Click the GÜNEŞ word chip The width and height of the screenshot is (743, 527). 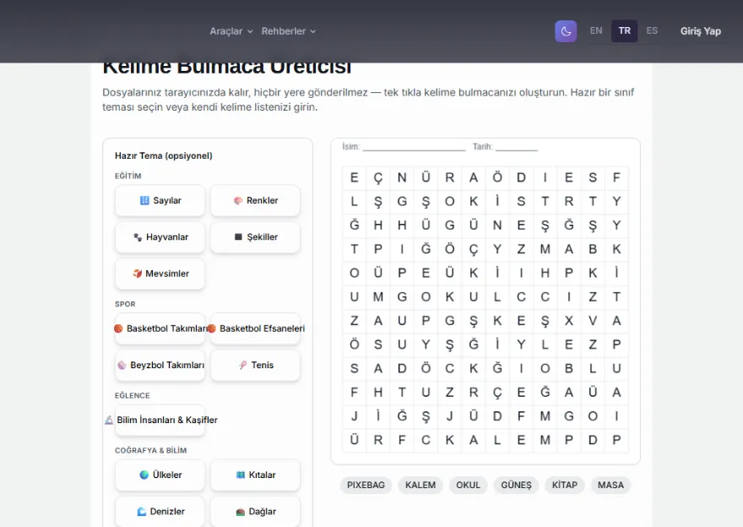tap(517, 486)
